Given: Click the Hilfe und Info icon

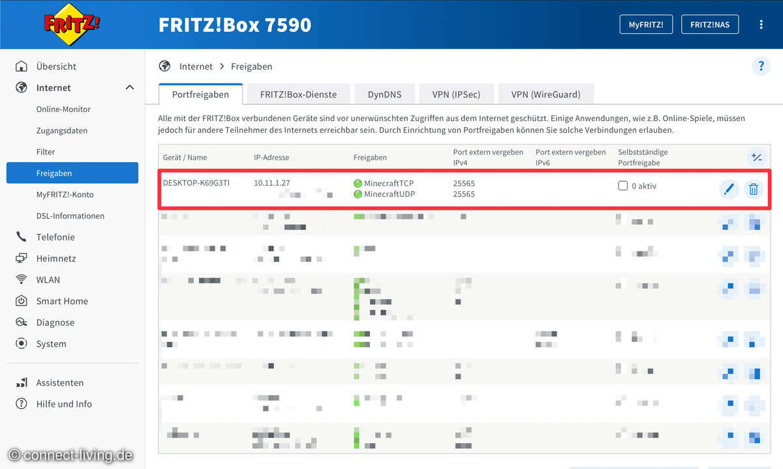Looking at the screenshot, I should click(22, 404).
